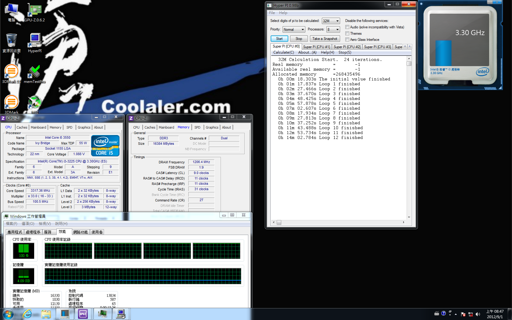Open Hyper PI File menu
Viewport: 512px width, 320px height.
click(x=272, y=13)
